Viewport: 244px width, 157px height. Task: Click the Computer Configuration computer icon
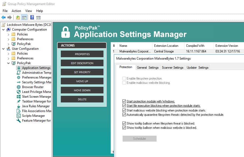(9, 30)
